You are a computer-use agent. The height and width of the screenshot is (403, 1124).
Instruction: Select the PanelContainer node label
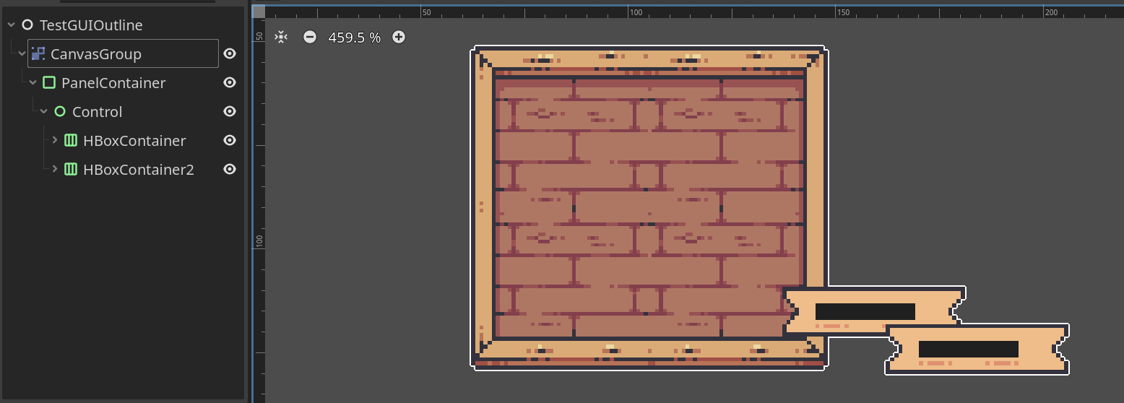[113, 83]
